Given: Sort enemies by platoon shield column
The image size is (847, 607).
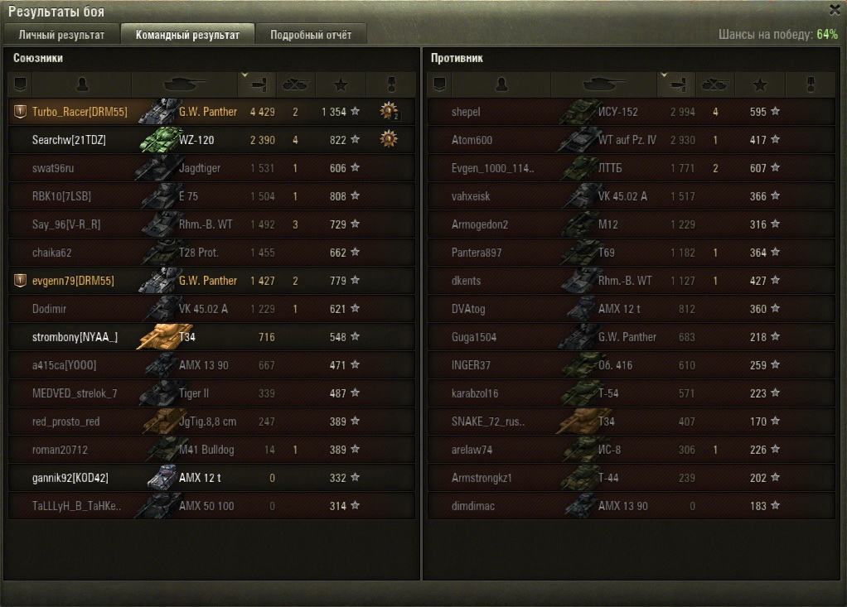Looking at the screenshot, I should point(439,84).
